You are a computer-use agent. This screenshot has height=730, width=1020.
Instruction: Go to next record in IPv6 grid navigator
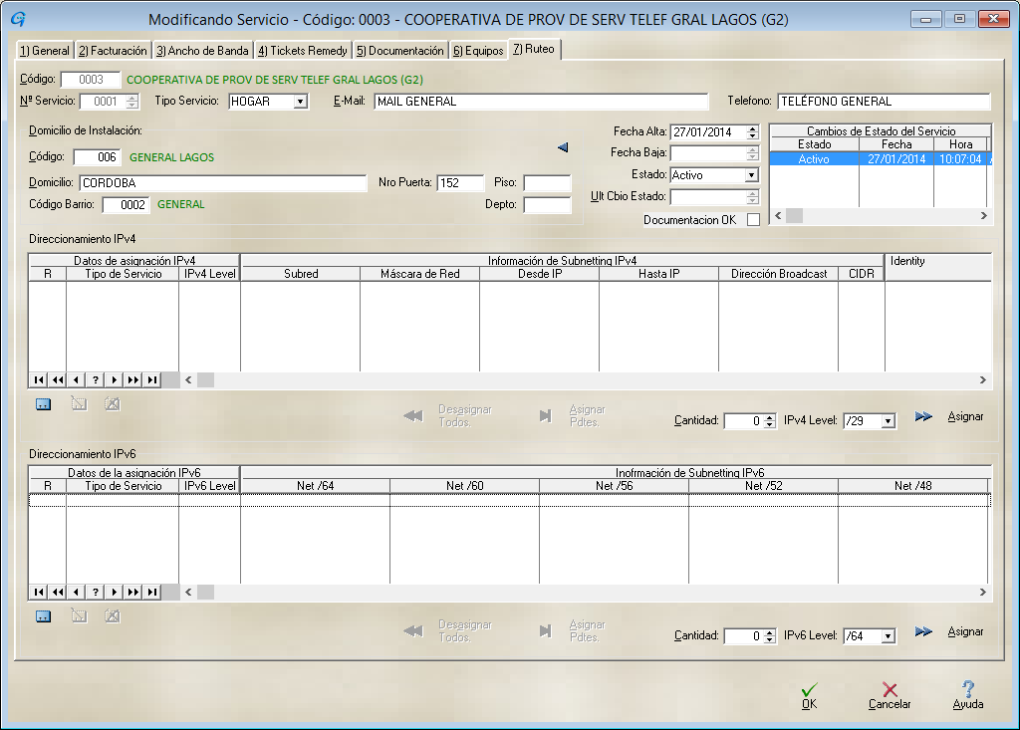click(x=115, y=593)
